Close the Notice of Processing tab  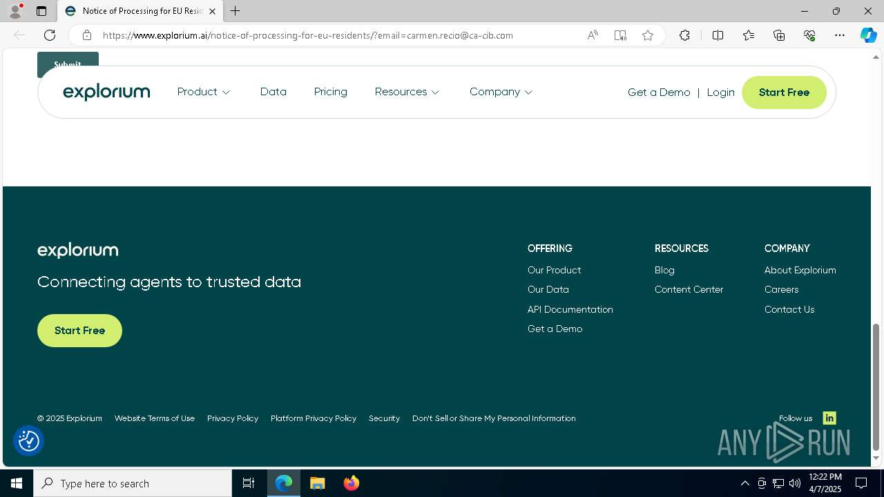click(212, 11)
